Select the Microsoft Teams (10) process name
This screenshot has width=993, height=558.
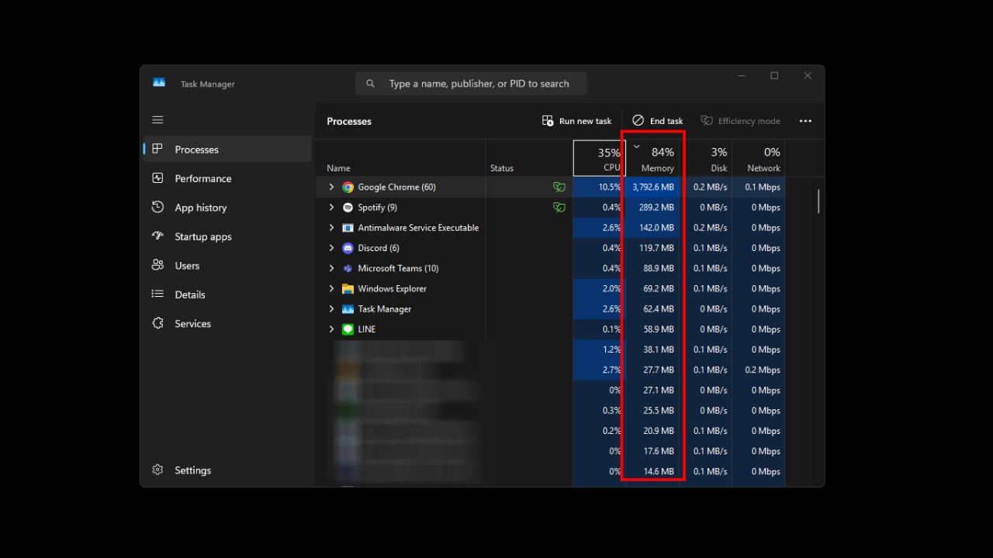pyautogui.click(x=398, y=268)
